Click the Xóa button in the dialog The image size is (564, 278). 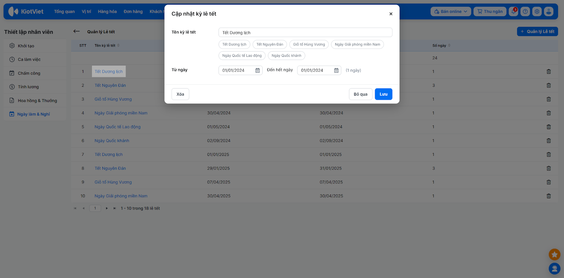180,94
